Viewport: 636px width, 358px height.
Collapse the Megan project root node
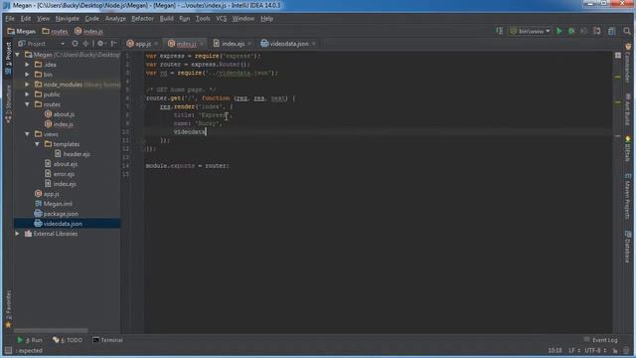click(18, 55)
